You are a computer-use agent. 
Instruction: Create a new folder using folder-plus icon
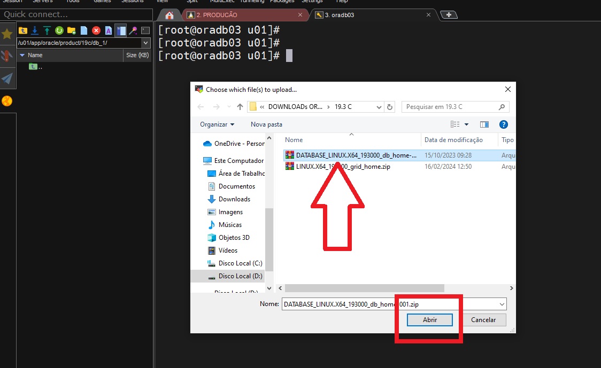pyautogui.click(x=71, y=30)
